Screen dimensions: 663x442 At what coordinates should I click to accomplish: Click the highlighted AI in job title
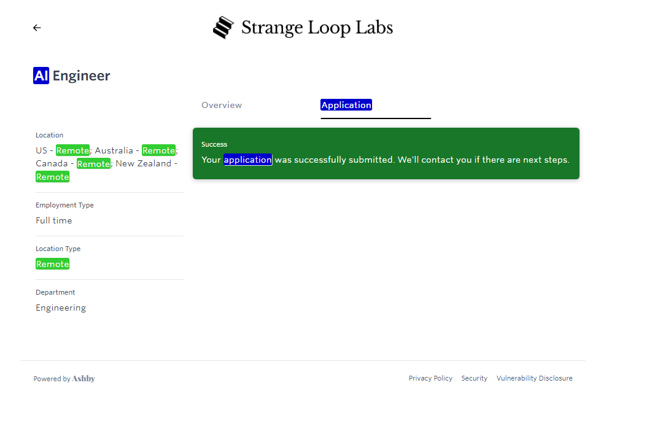41,76
